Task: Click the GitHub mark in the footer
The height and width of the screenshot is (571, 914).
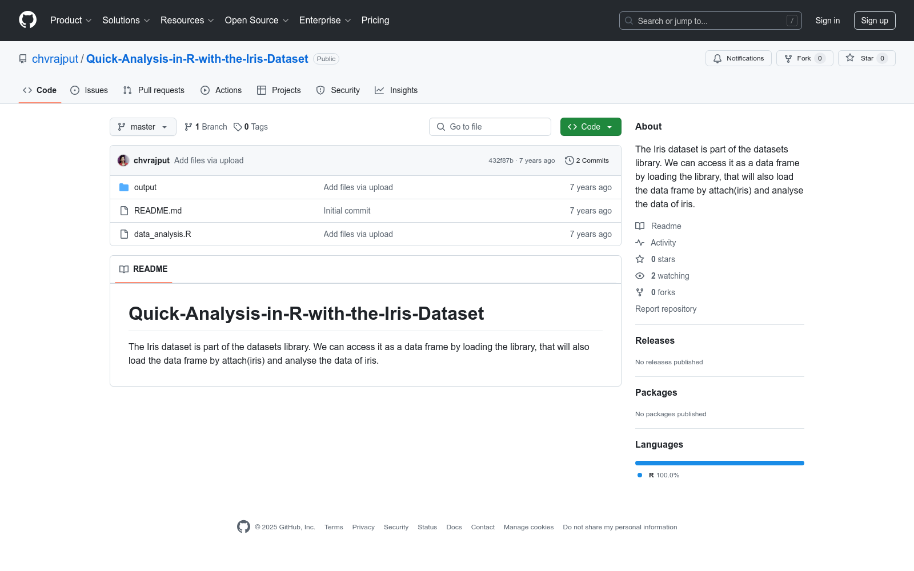Action: (x=243, y=527)
